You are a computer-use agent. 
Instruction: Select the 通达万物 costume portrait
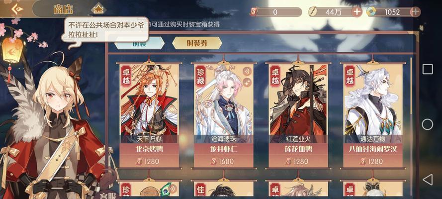[x=372, y=103]
